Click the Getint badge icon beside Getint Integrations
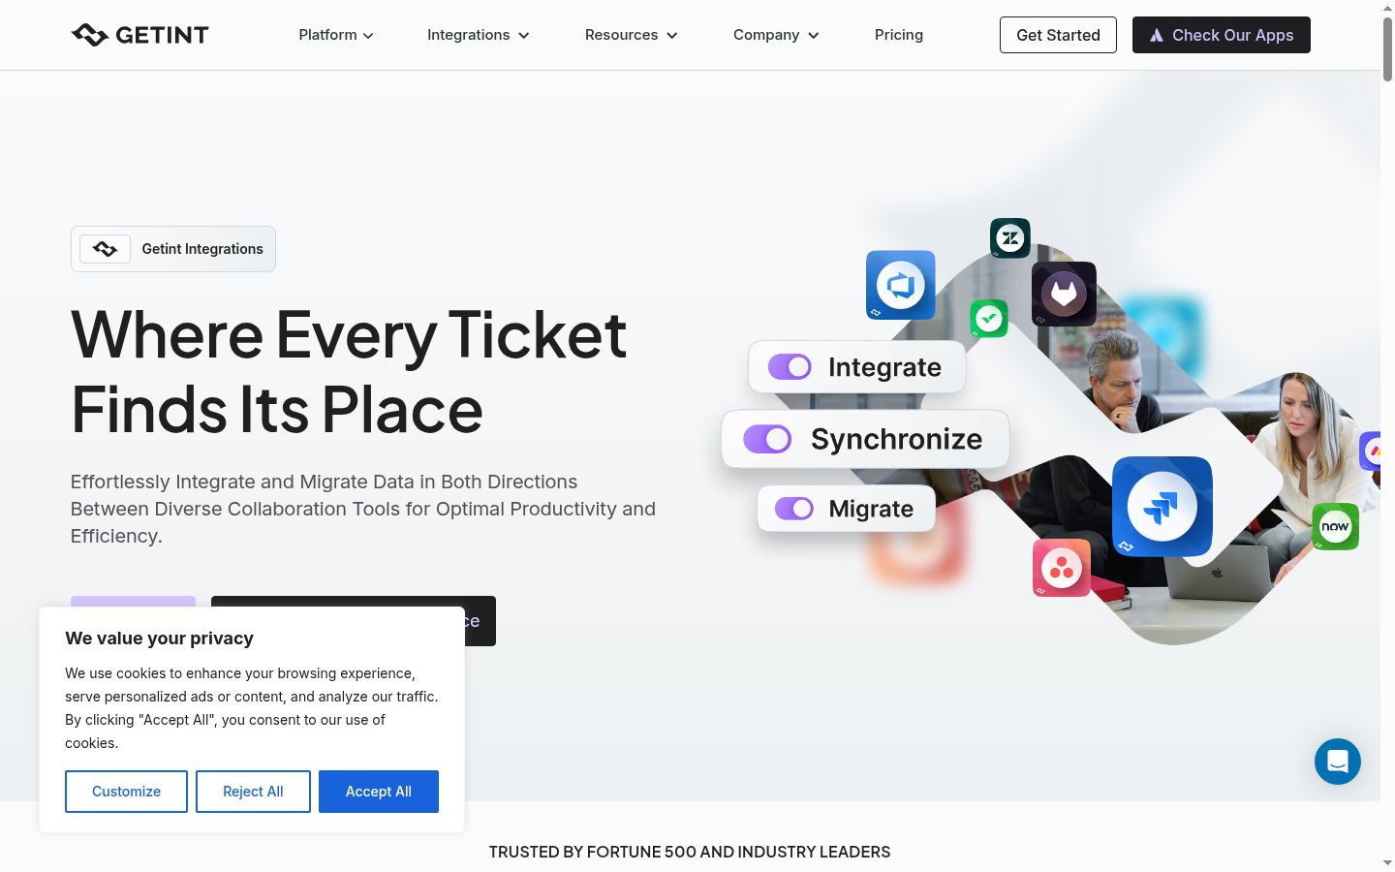This screenshot has width=1395, height=872. coord(105,249)
